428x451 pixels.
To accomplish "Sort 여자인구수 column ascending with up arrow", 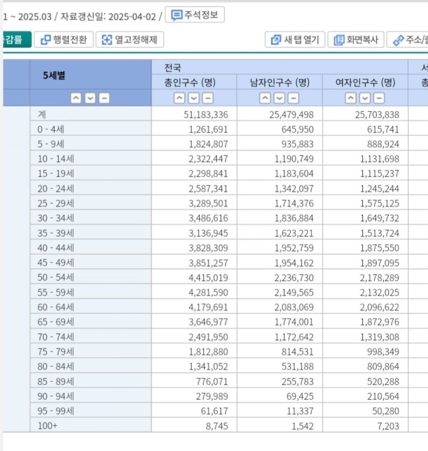I will pyautogui.click(x=351, y=98).
